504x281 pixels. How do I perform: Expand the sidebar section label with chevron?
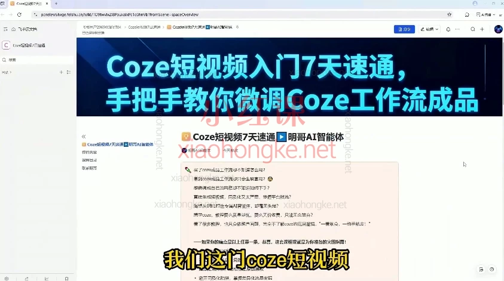[7, 72]
